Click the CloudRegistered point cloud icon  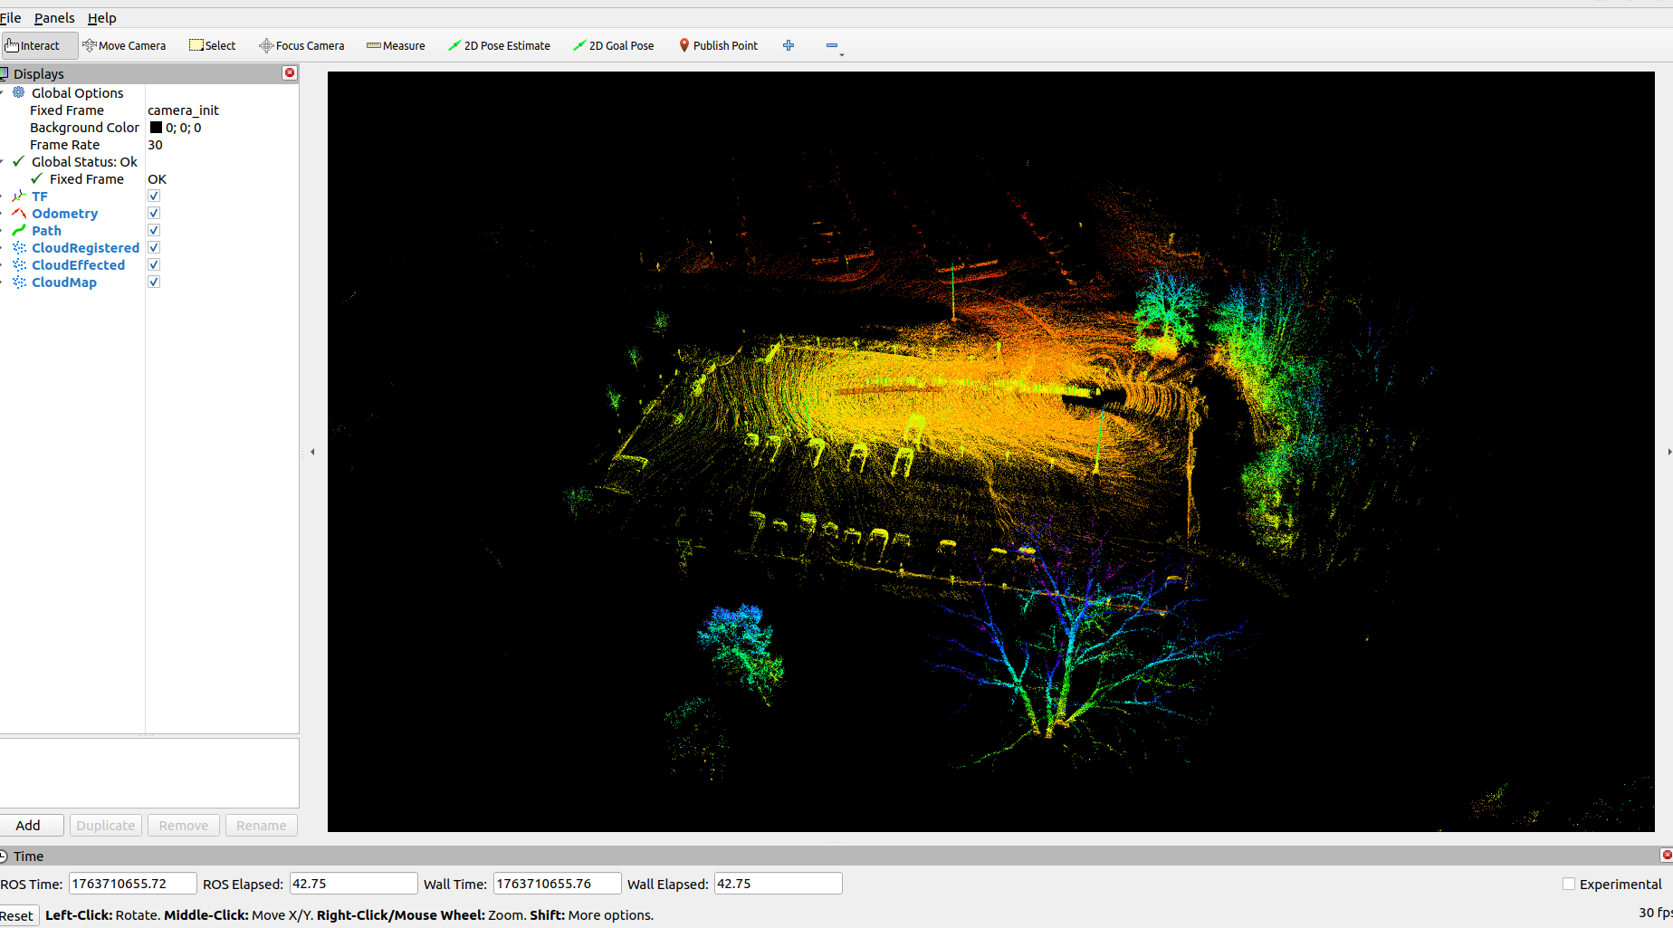tap(18, 247)
